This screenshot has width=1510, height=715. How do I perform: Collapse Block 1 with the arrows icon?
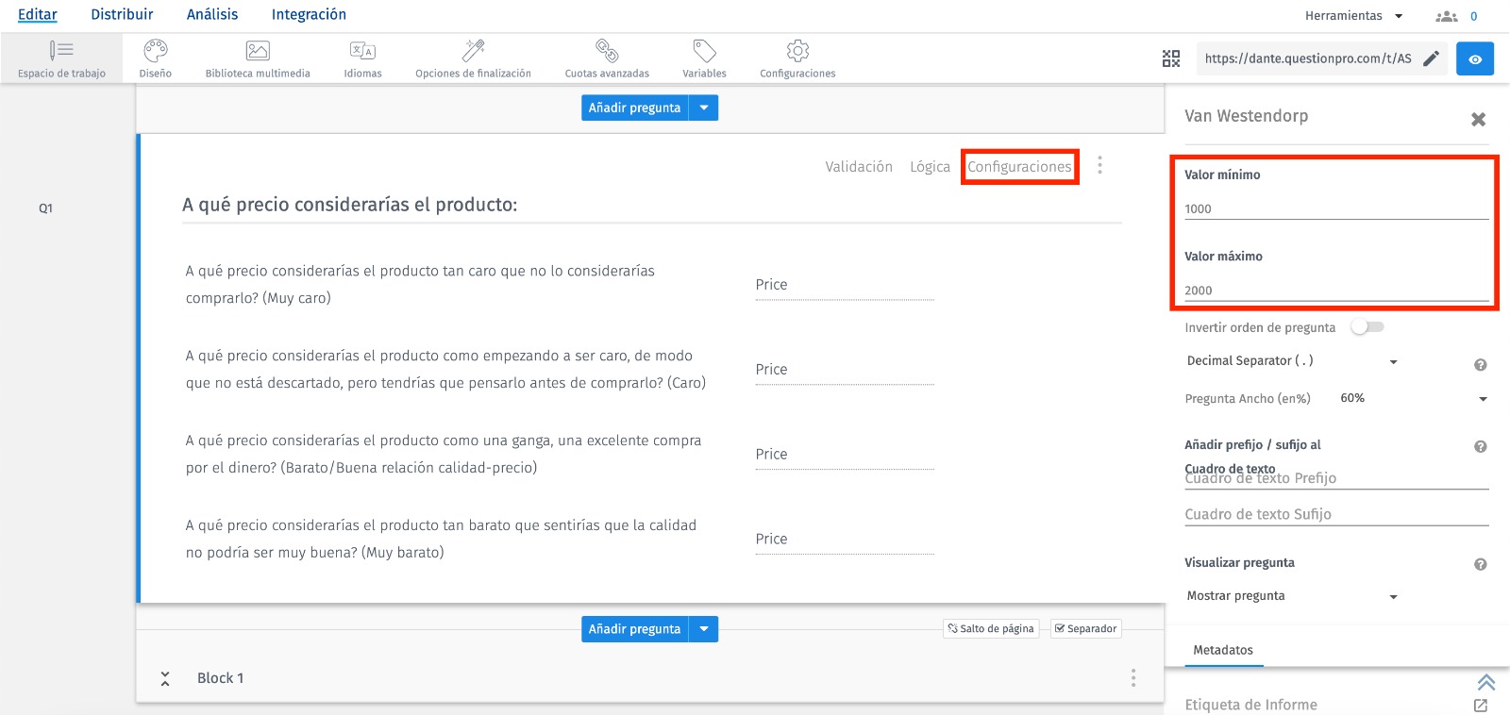pos(165,678)
